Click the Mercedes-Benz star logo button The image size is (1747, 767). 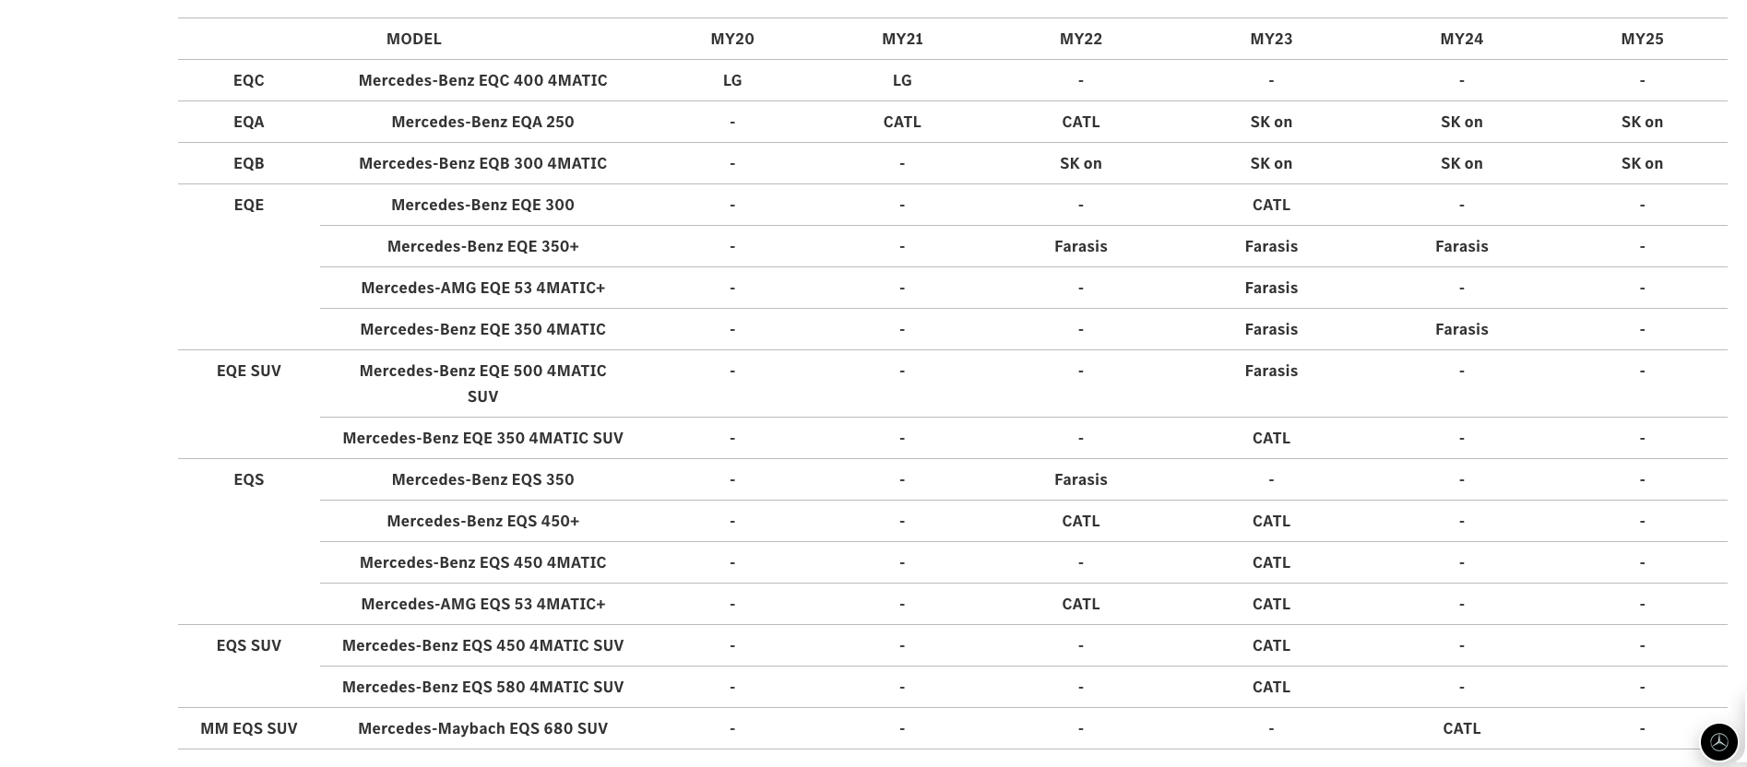pos(1719,741)
